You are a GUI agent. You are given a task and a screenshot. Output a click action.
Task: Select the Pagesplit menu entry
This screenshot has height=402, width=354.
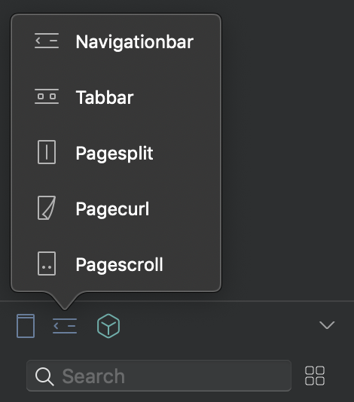pyautogui.click(x=116, y=153)
